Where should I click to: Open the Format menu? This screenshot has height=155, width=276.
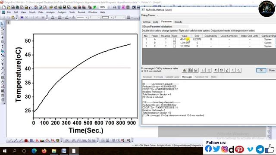click(x=82, y=12)
